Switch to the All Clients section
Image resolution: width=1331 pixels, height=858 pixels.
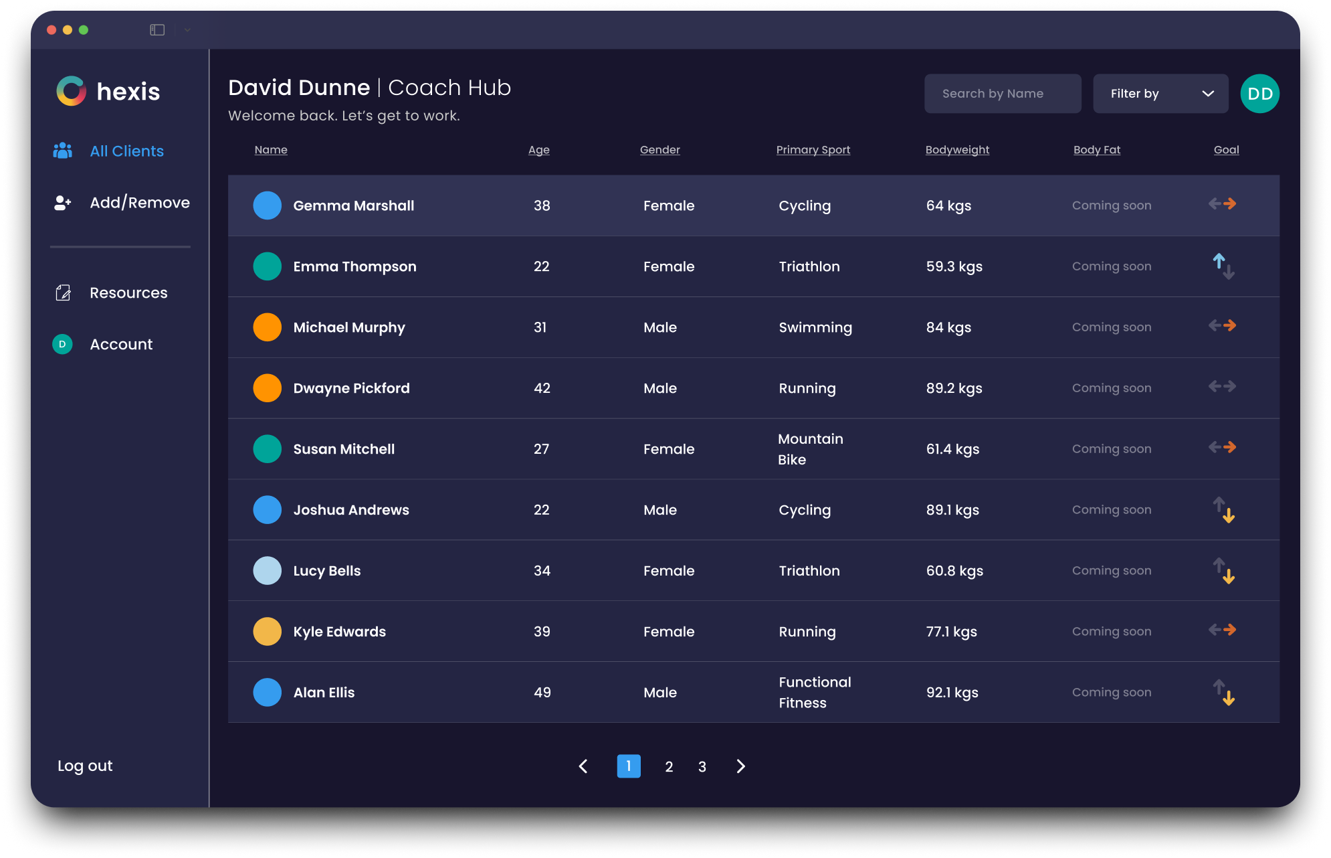[x=126, y=151]
